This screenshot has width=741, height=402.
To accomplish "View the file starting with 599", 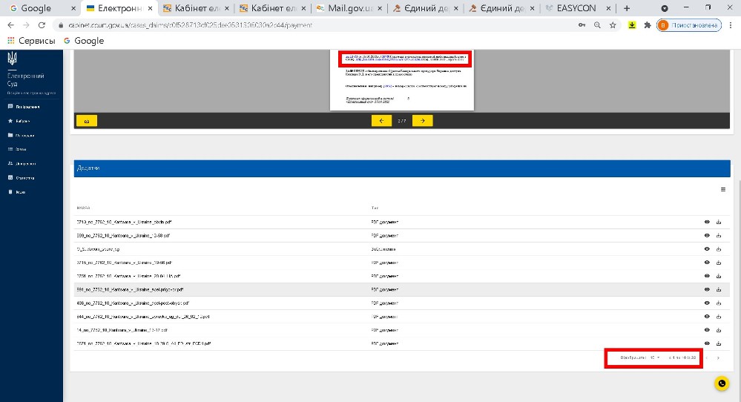I will pos(706,235).
